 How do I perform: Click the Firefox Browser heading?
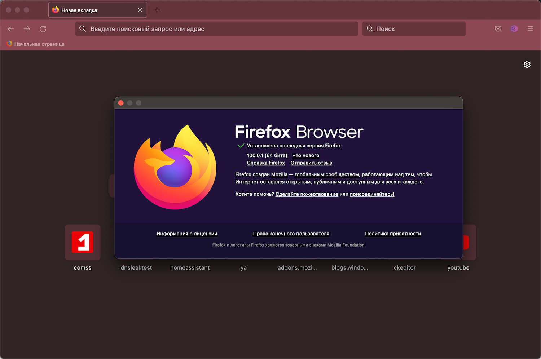click(299, 132)
